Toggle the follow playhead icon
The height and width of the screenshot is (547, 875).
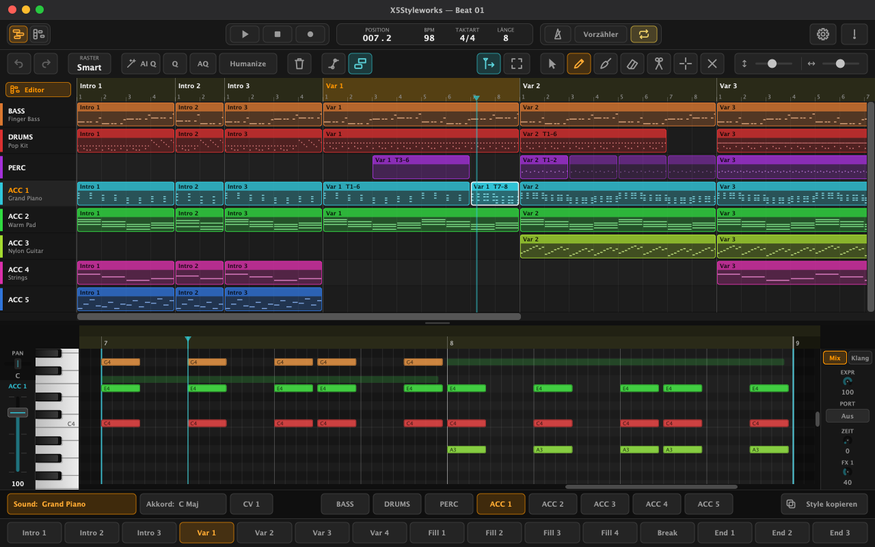tap(489, 64)
